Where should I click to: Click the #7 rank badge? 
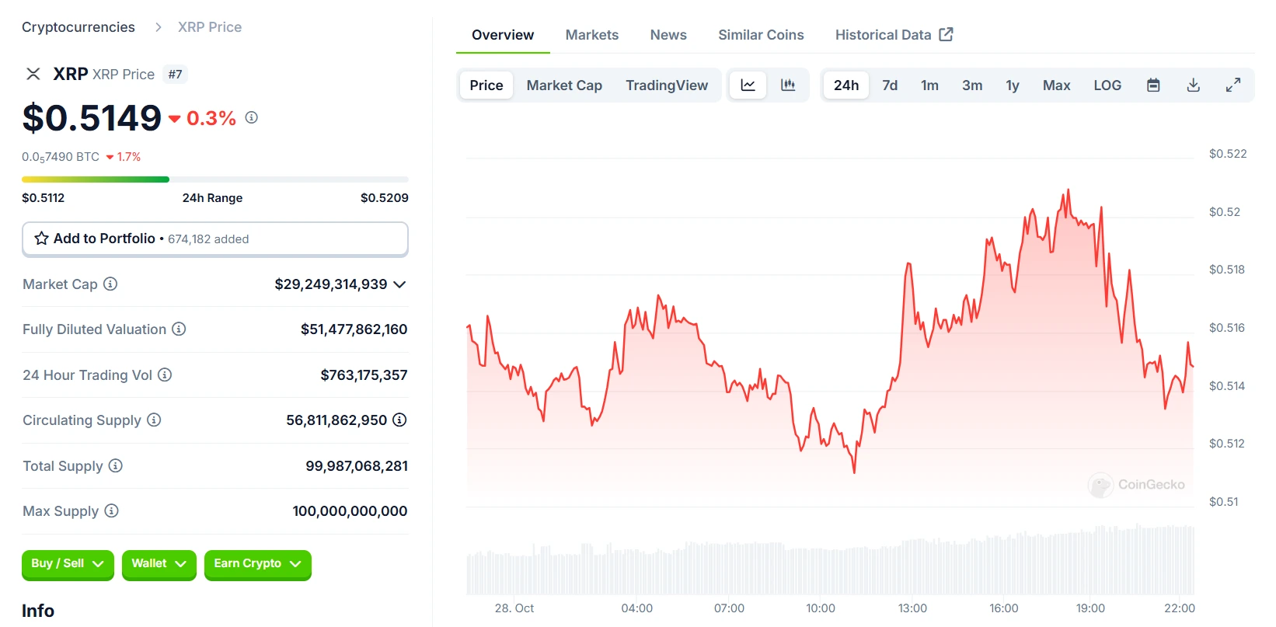coord(176,75)
